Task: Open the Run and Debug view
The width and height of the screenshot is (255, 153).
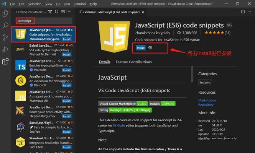Action: point(5,49)
